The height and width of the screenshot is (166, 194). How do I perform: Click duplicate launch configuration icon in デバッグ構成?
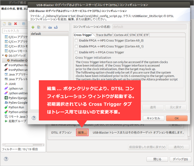click(10, 24)
